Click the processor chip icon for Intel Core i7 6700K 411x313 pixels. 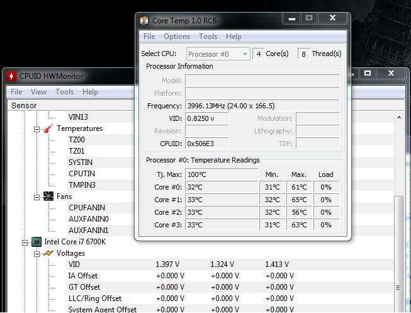pyautogui.click(x=37, y=242)
